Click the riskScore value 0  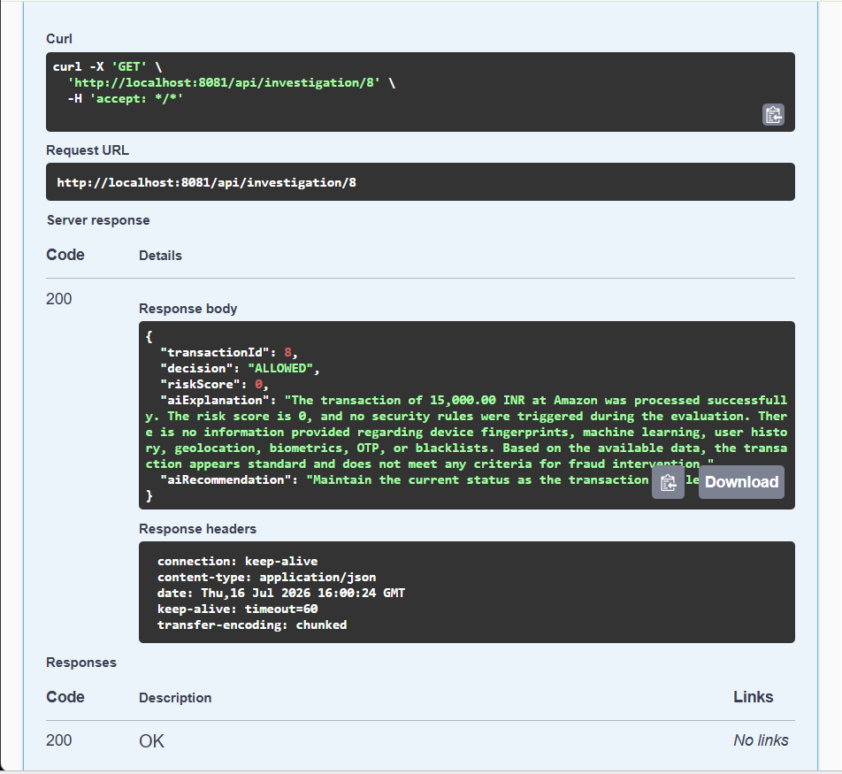tap(259, 385)
